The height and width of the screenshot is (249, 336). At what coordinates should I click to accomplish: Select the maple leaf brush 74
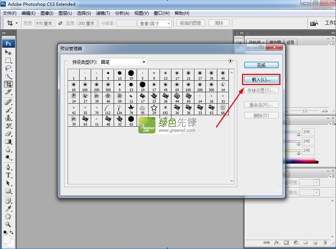pyautogui.click(x=131, y=109)
